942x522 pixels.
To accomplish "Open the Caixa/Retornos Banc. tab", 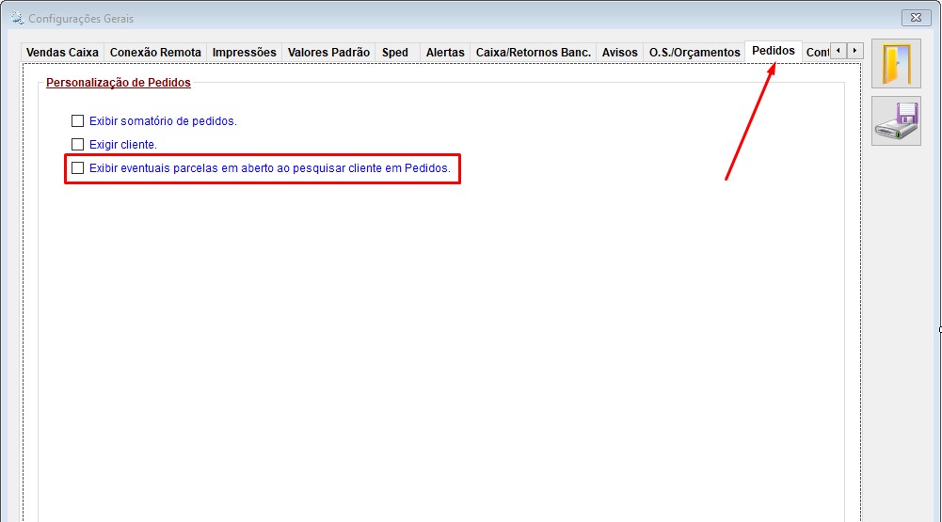I will click(534, 53).
